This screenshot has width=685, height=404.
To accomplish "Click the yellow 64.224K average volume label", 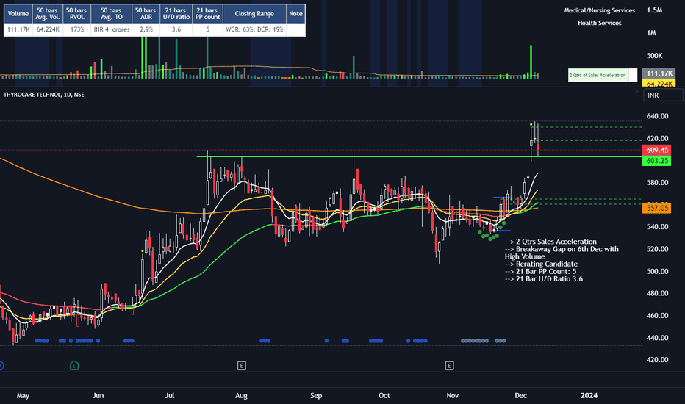I will pos(659,84).
